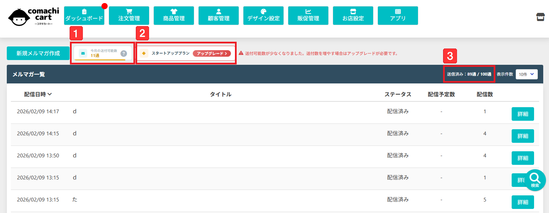This screenshot has height=213, width=549.
Task: Open the store icon at top right
Action: pos(540,17)
